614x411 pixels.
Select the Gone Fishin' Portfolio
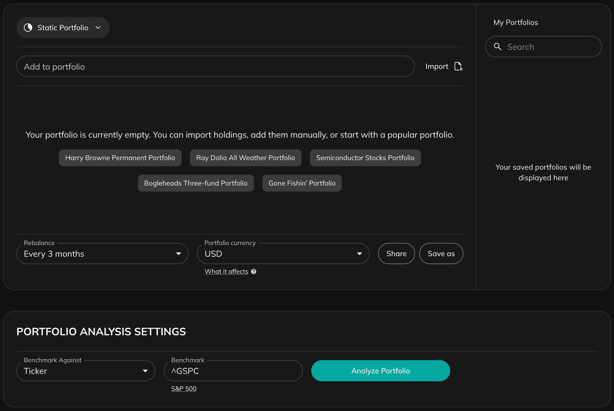302,183
